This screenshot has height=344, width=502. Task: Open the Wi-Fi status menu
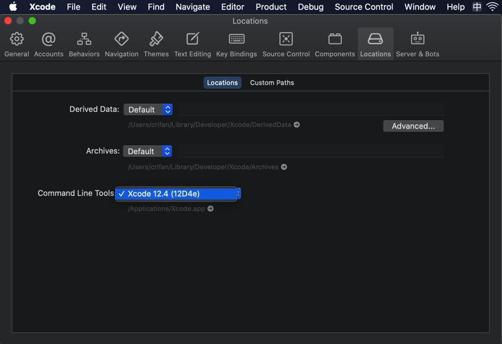click(x=492, y=7)
